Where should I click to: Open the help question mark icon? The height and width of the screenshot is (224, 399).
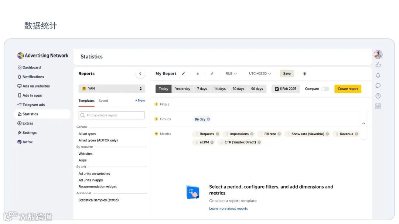pyautogui.click(x=378, y=96)
